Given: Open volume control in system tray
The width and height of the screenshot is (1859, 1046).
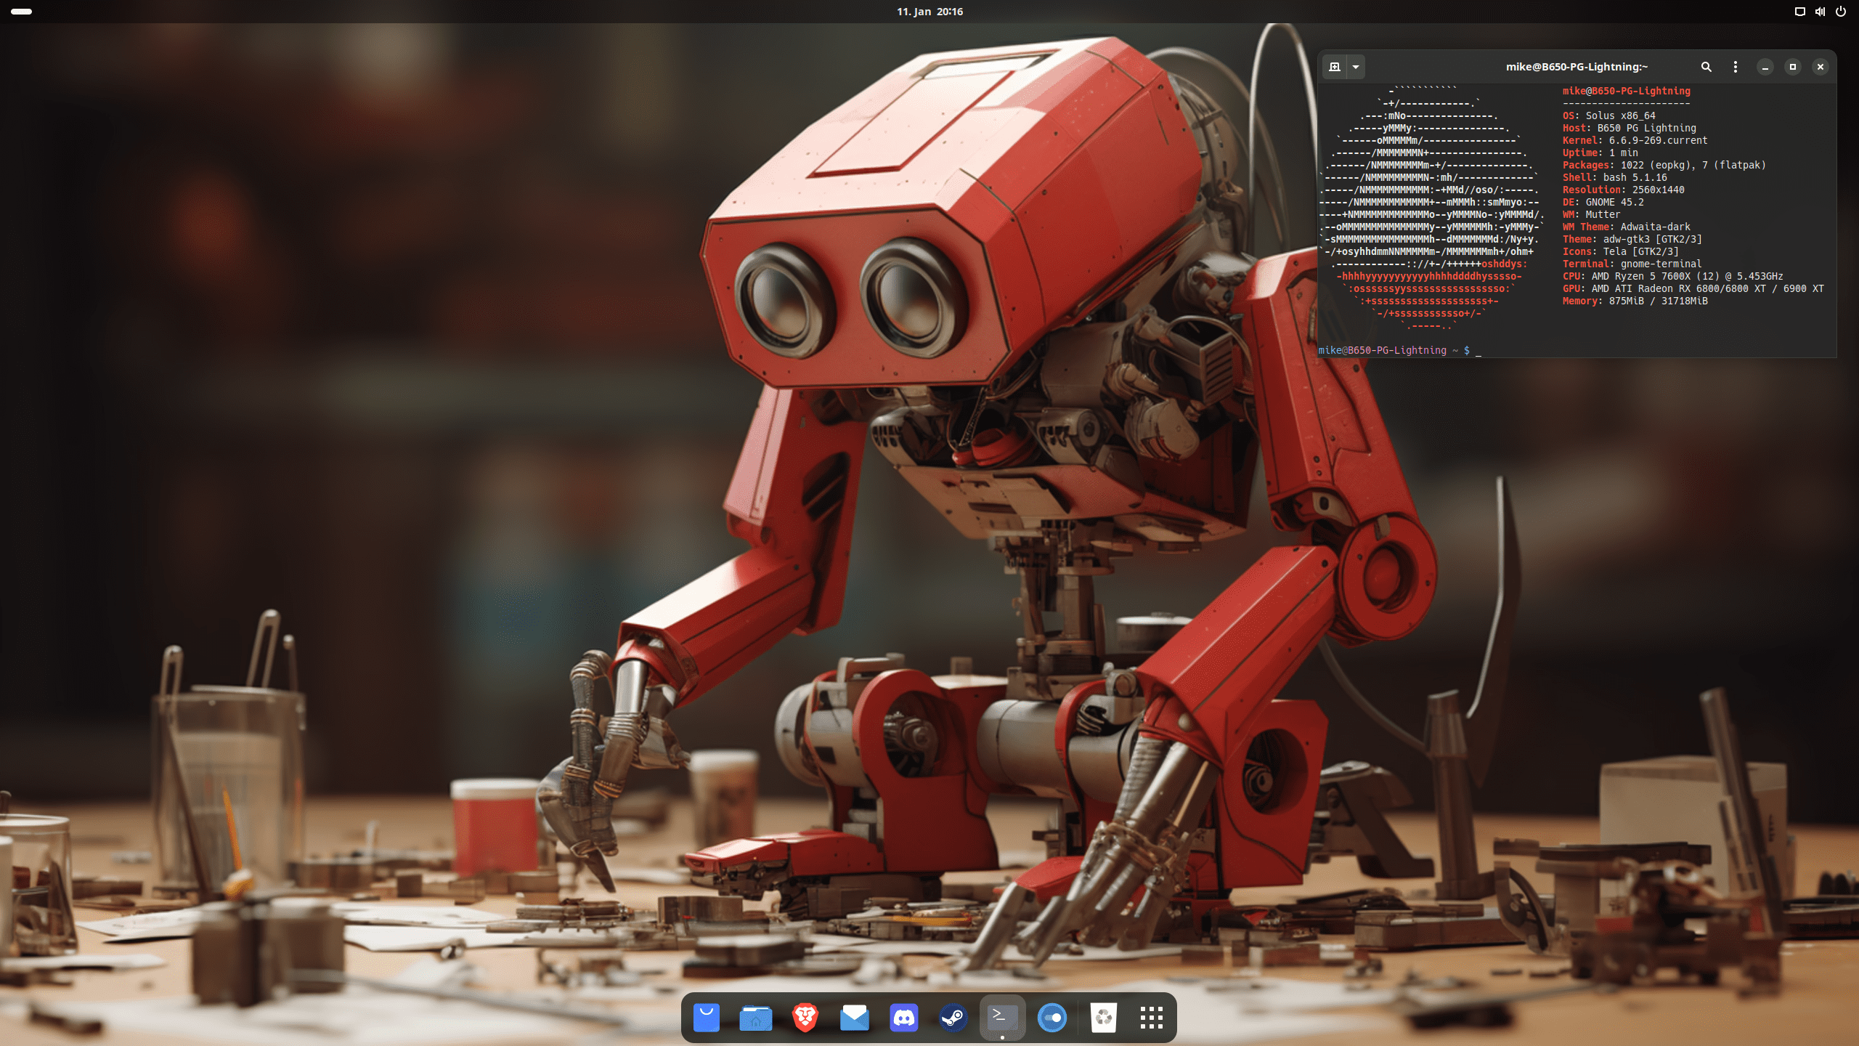Looking at the screenshot, I should tap(1820, 12).
